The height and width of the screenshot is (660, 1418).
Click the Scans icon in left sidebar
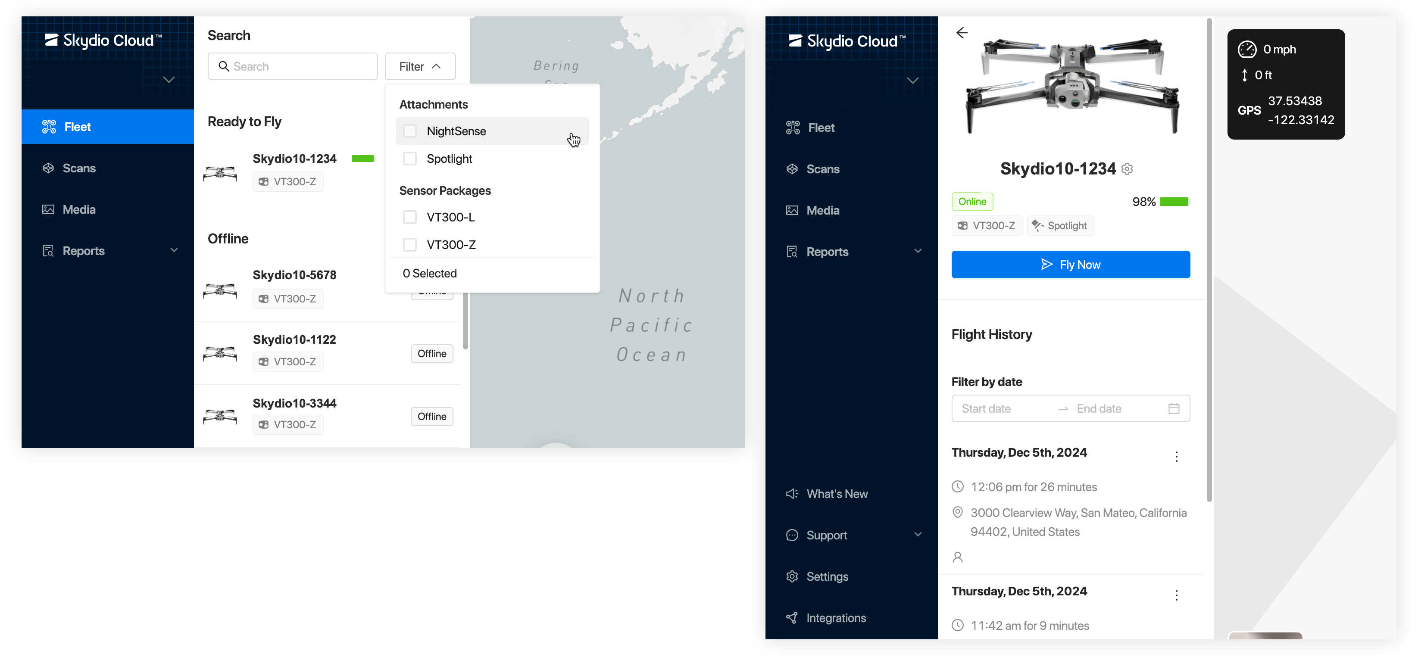[49, 167]
